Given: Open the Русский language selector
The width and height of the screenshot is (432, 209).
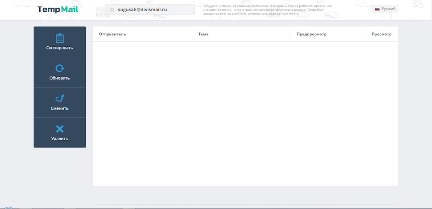Looking at the screenshot, I should click(385, 9).
